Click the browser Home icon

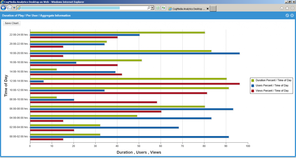point(282,8)
